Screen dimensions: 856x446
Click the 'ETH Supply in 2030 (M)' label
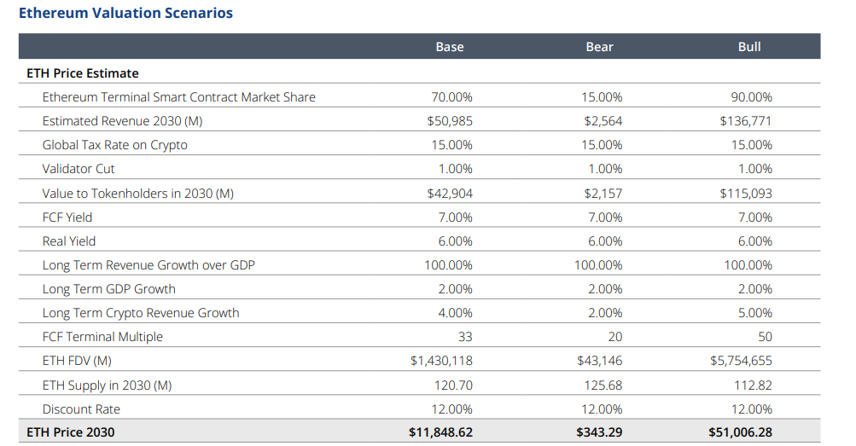107,385
